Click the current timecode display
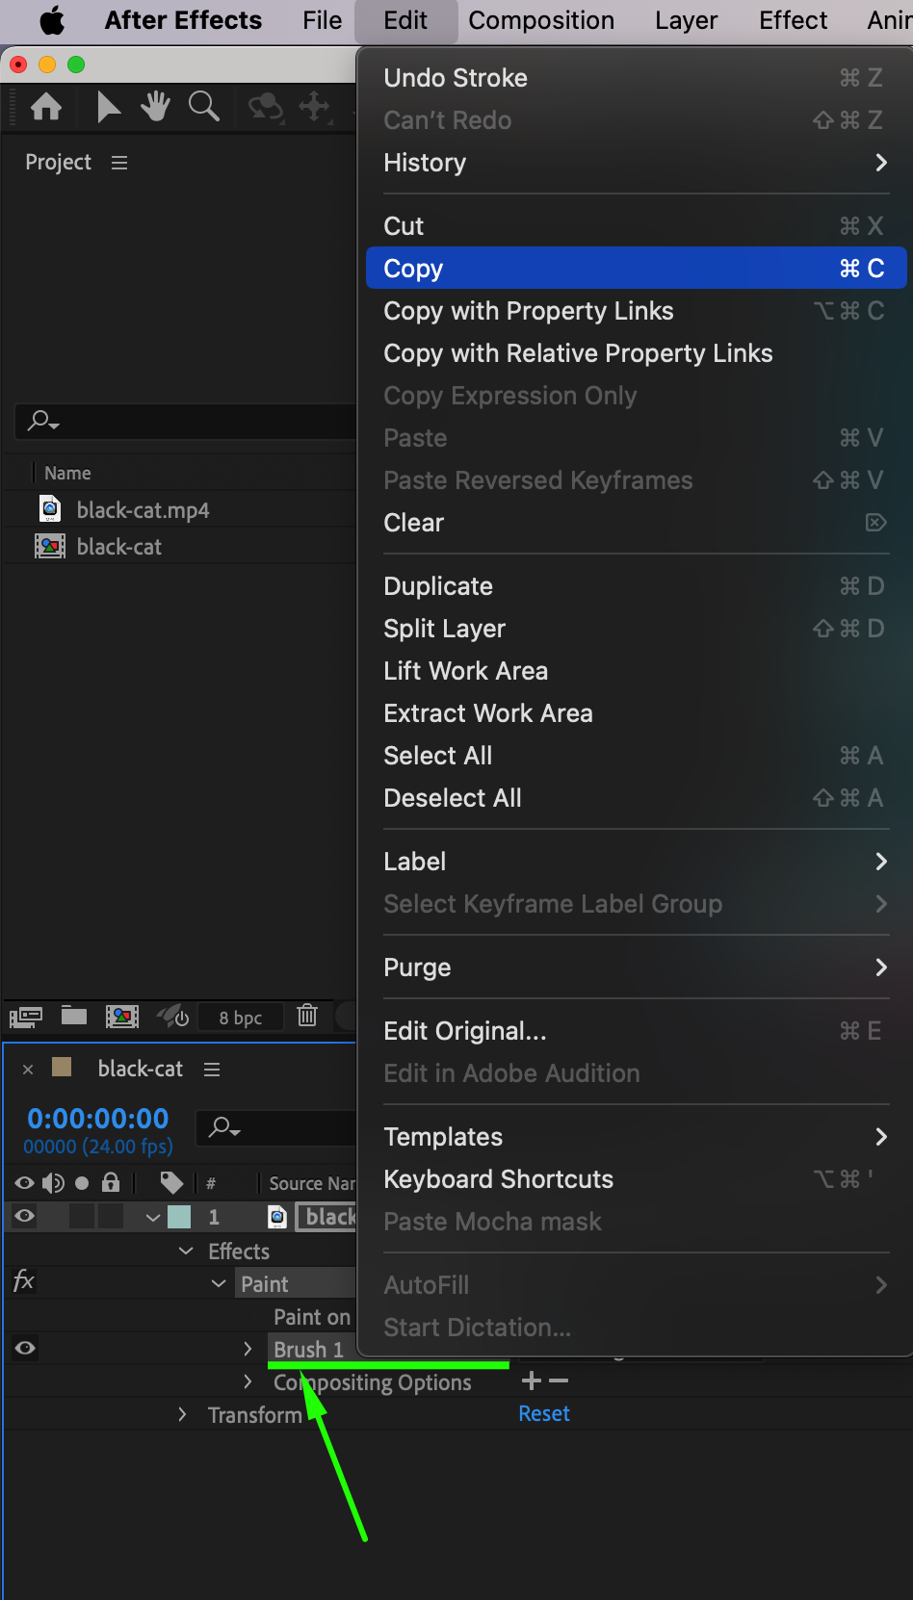Viewport: 913px width, 1600px height. pos(98,1119)
